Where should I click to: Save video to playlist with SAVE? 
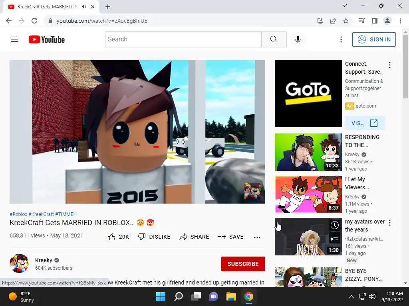tap(230, 237)
